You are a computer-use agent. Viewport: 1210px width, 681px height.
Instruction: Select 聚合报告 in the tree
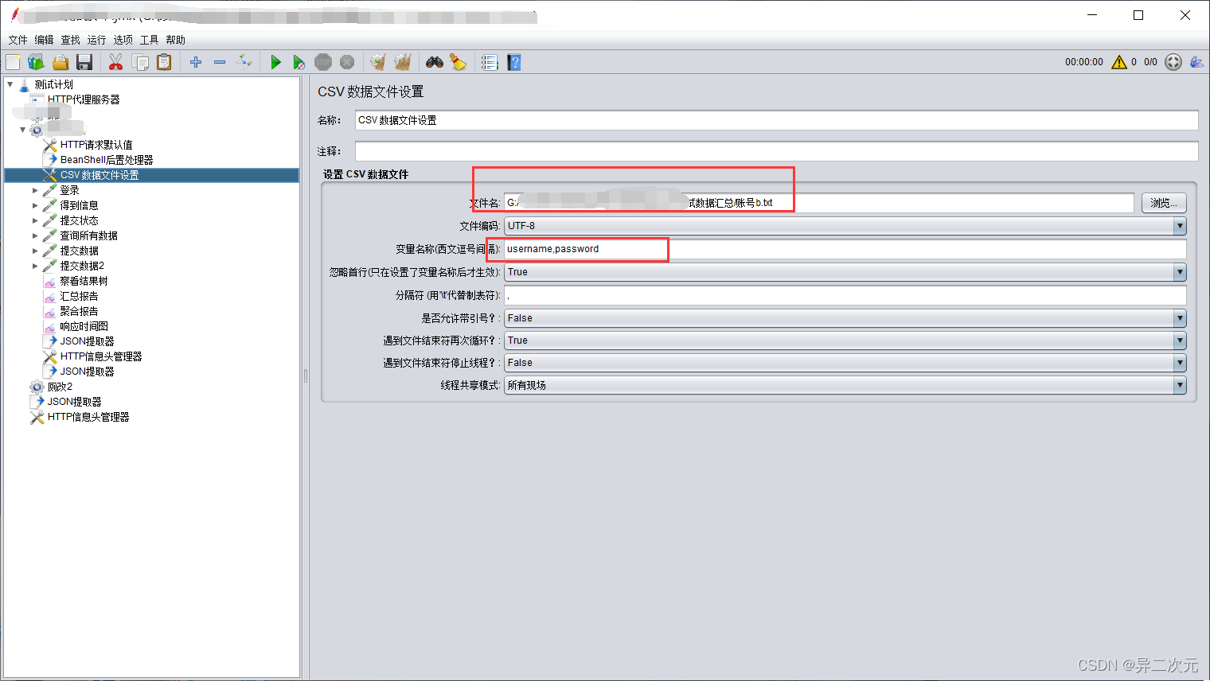[x=79, y=311]
